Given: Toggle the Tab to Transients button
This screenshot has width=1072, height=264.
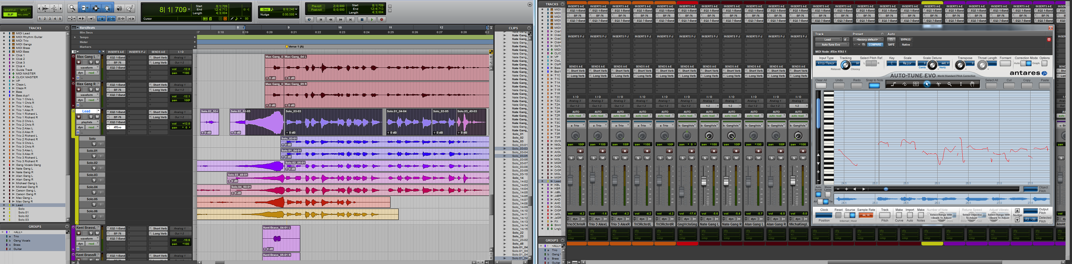Looking at the screenshot, I should click(81, 19).
